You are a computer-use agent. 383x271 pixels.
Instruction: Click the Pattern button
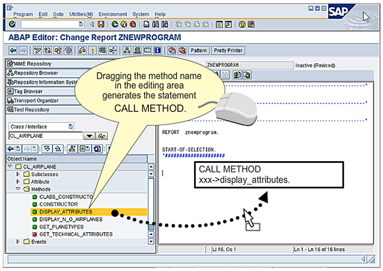pos(198,50)
